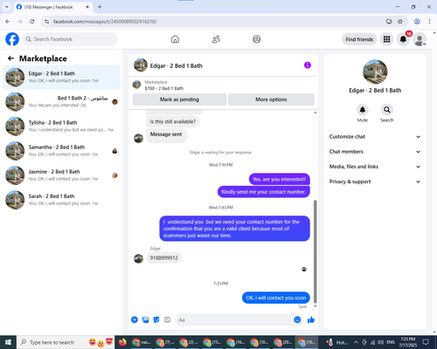The height and width of the screenshot is (349, 437).
Task: Click the 'Kindly send me your contact number.' bubble
Action: [x=264, y=192]
